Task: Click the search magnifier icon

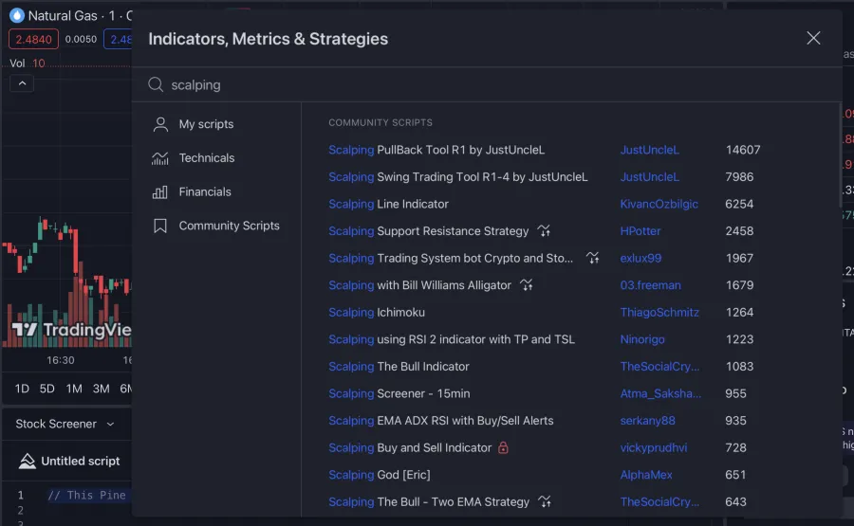Action: (157, 85)
